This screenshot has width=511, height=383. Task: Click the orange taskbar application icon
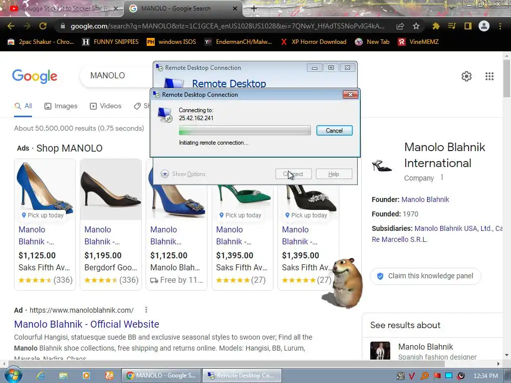pyautogui.click(x=109, y=376)
